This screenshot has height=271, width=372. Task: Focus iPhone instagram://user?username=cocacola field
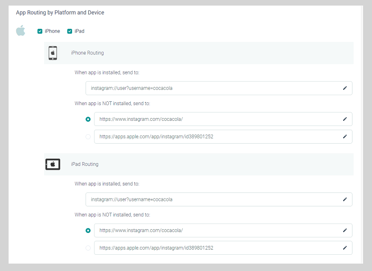tap(219, 88)
